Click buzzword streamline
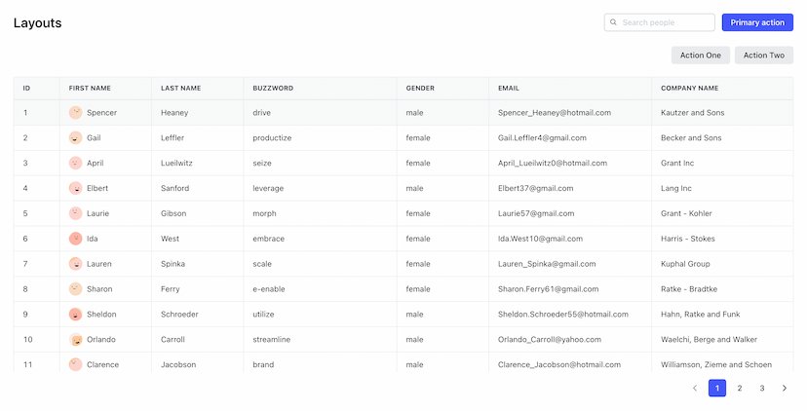 point(271,340)
